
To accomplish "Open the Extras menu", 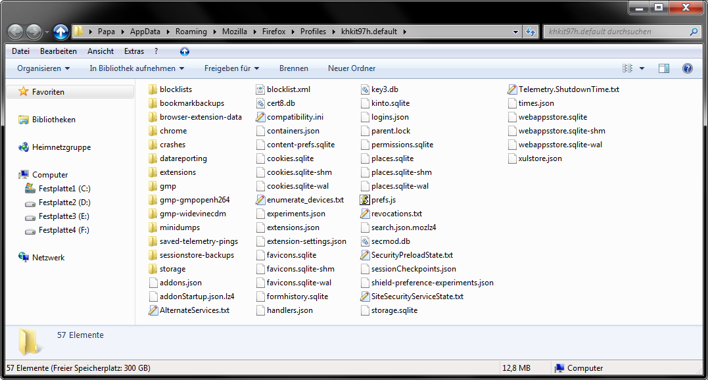I will (x=134, y=51).
